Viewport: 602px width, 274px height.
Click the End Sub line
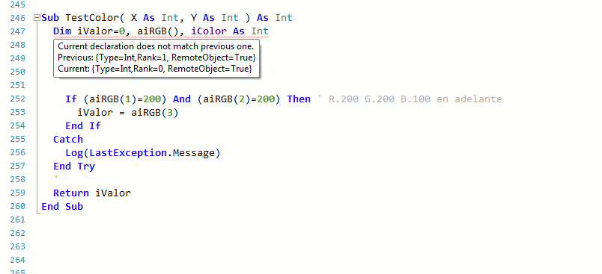tap(62, 206)
